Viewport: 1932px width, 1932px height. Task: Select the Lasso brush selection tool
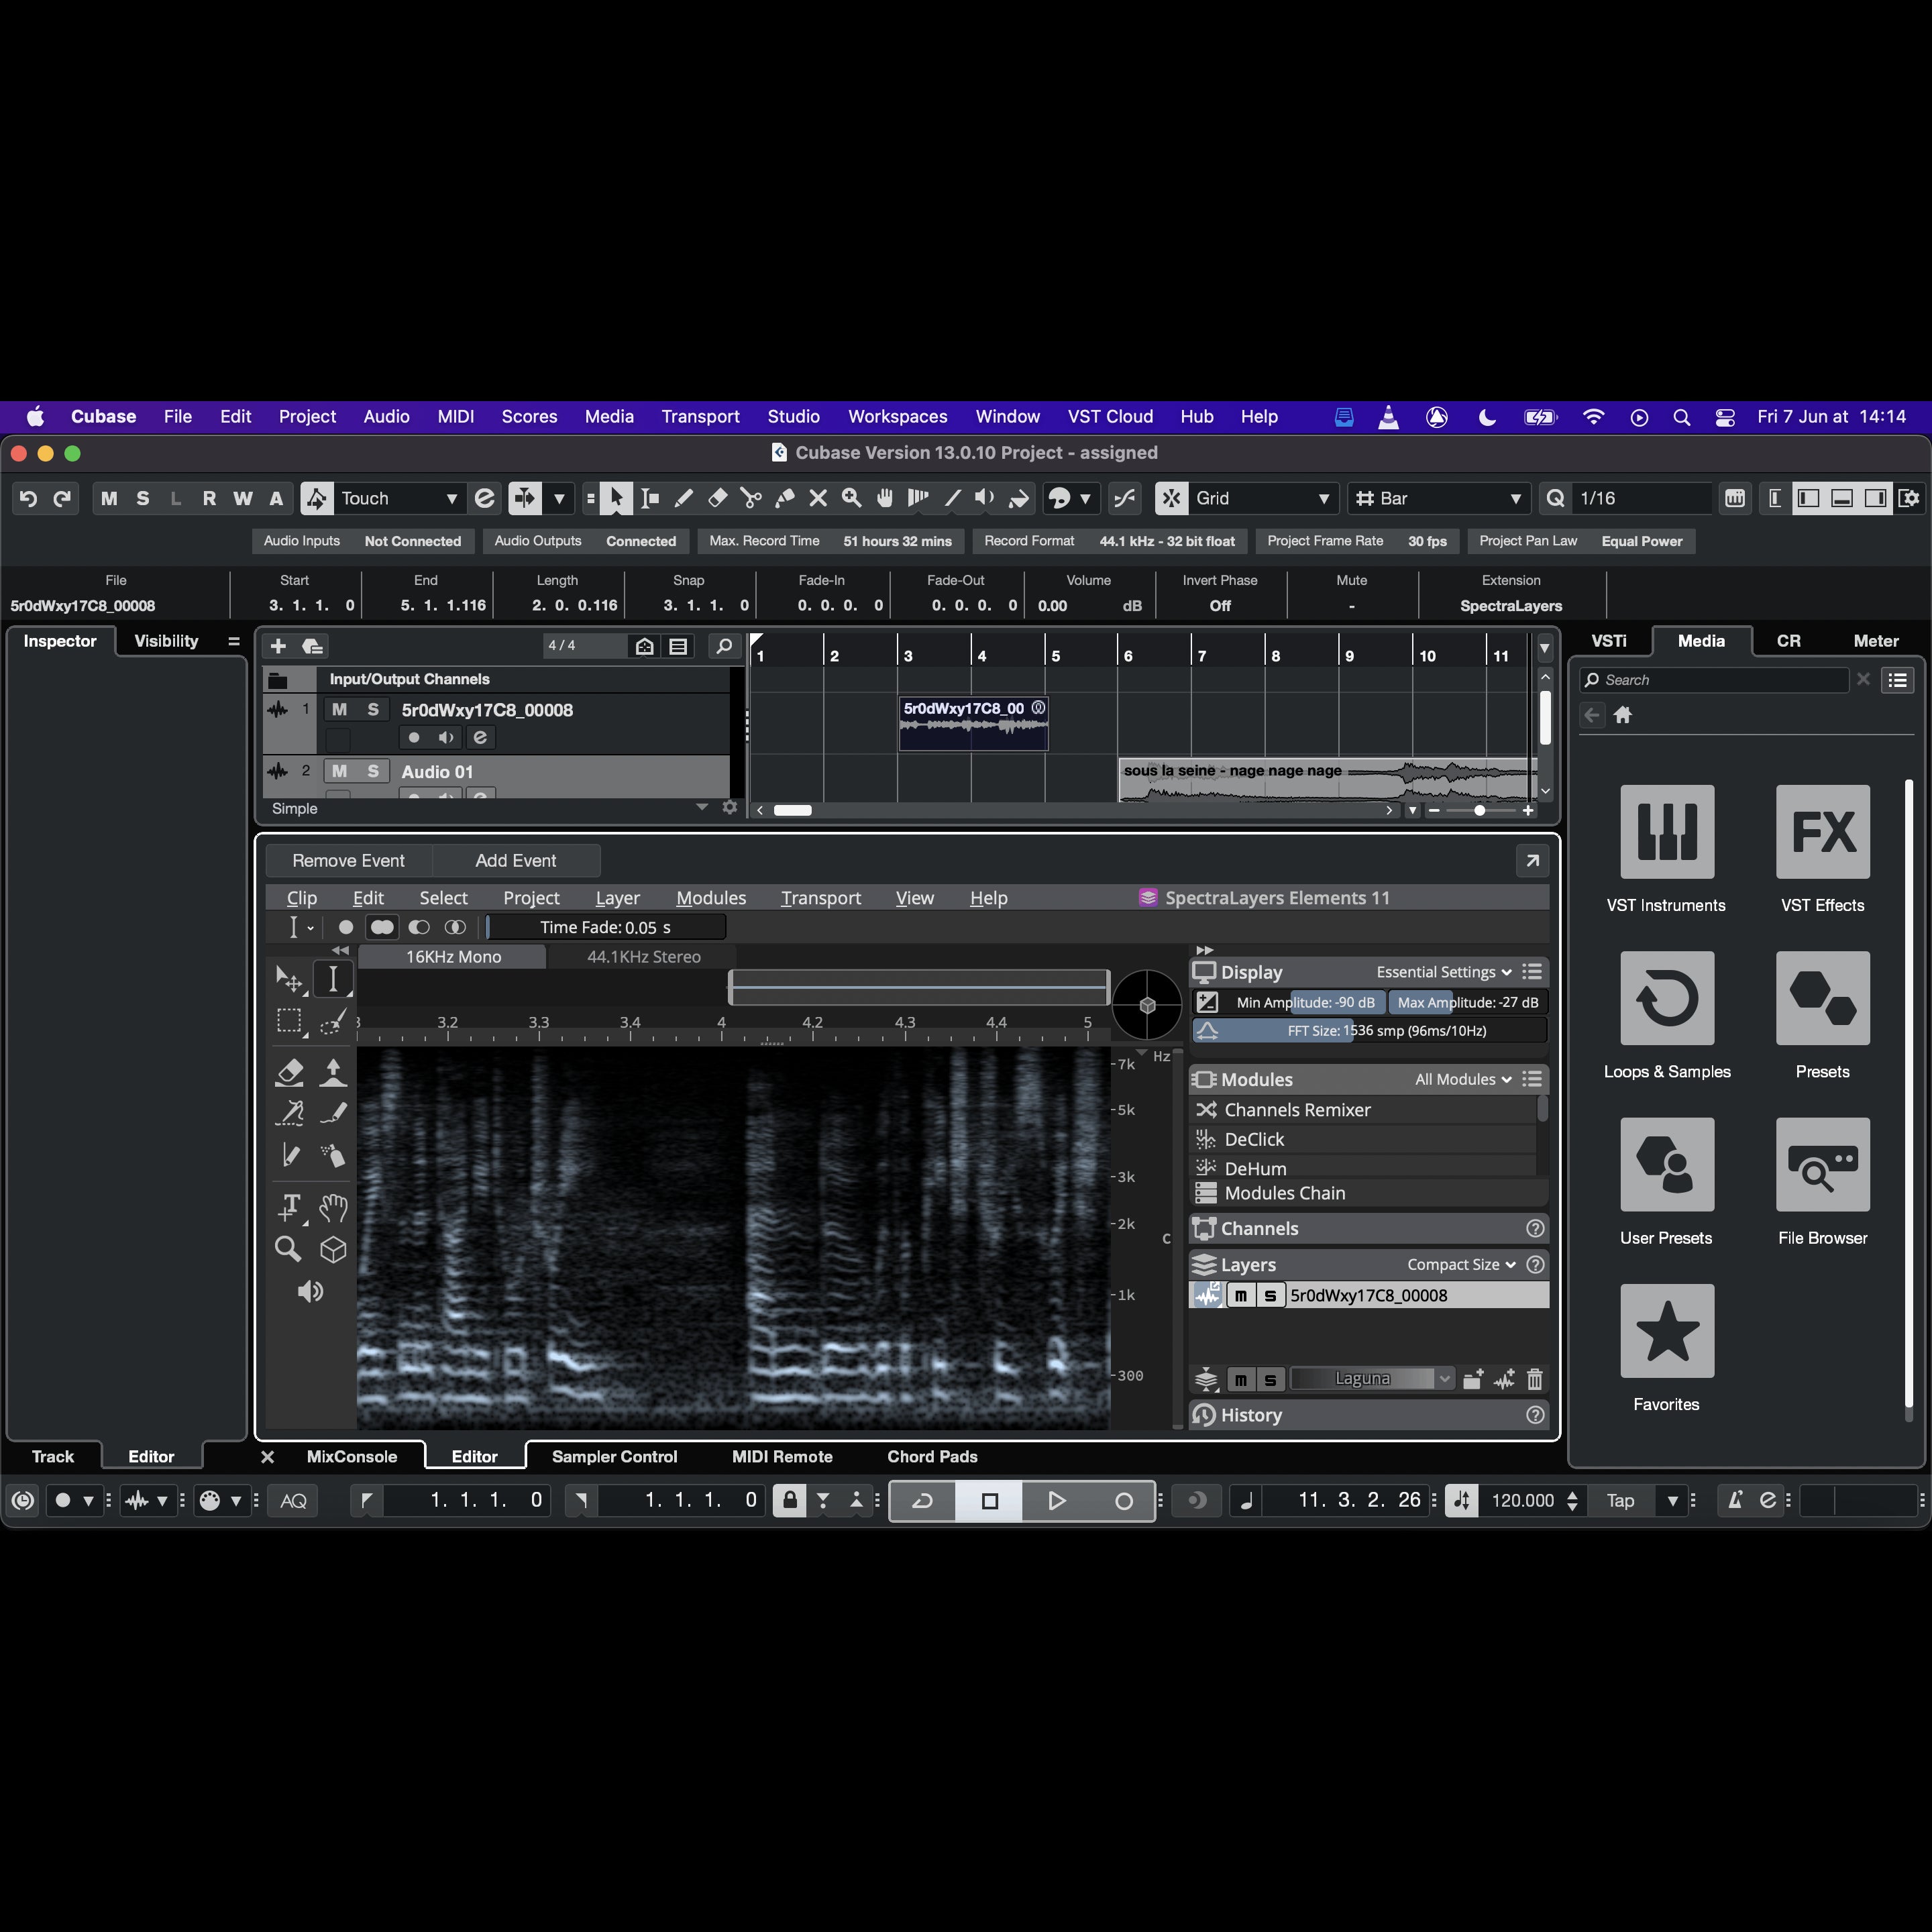click(333, 1020)
